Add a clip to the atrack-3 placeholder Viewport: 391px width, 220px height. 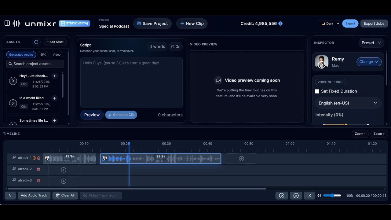click(64, 181)
